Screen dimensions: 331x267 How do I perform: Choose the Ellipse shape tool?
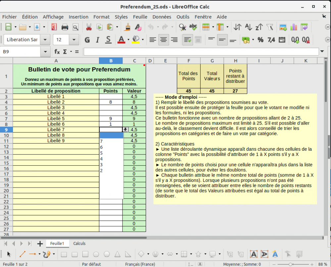[x=96, y=254]
